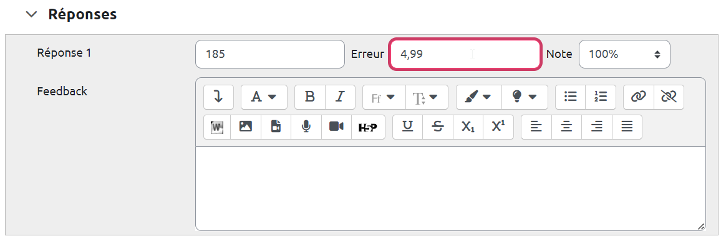Click the Note label

coord(559,54)
